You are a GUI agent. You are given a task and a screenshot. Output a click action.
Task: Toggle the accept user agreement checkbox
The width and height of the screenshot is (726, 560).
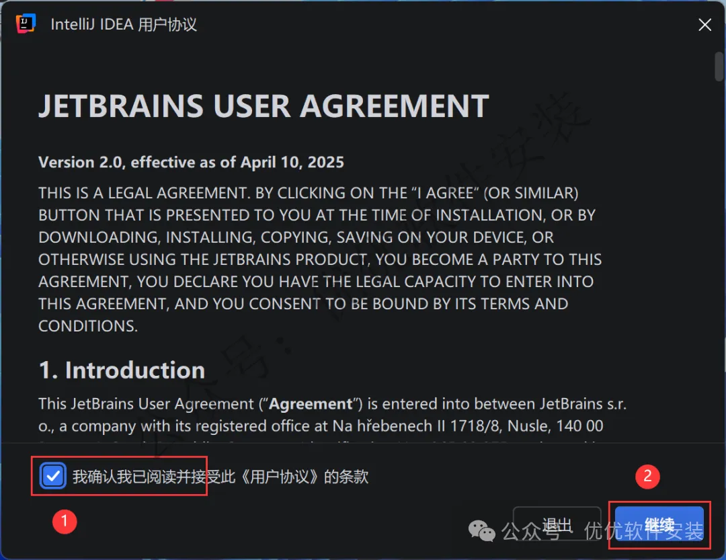pos(53,476)
